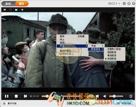Stop the video with the stop button
Image resolution: width=136 pixels, height=107 pixels.
16,96
